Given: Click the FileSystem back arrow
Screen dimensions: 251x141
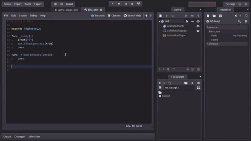Looking at the screenshot, I should (160, 83).
